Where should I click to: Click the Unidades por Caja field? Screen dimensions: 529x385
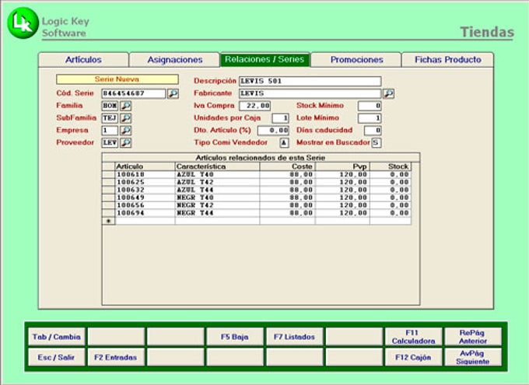[x=280, y=118]
